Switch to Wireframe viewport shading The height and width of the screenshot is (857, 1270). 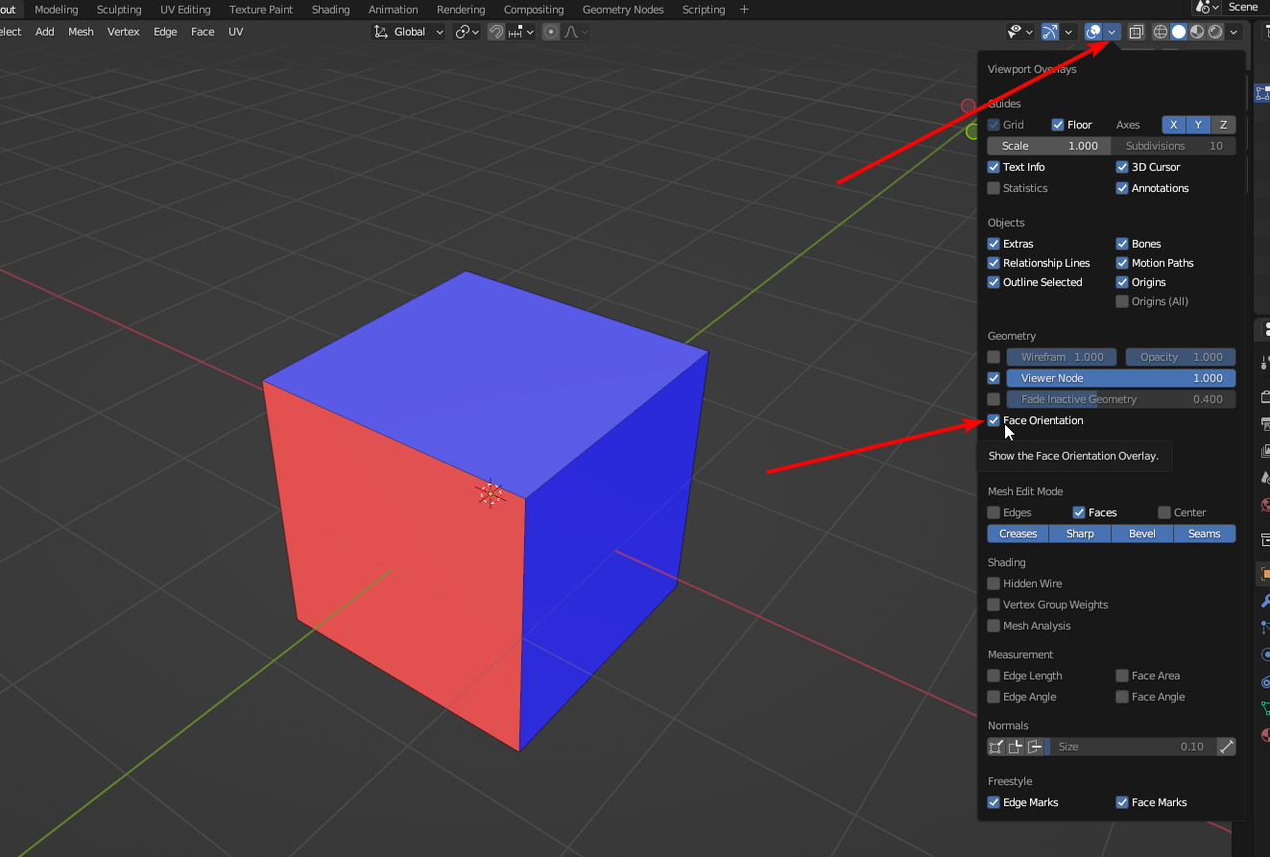point(1160,32)
